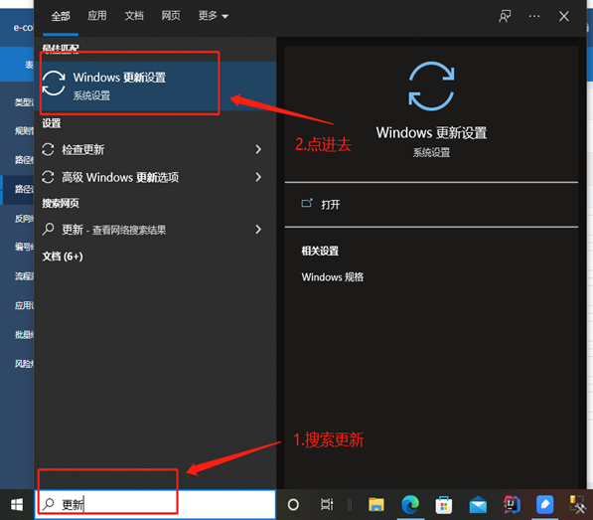Click the large Windows update sync icon

pyautogui.click(x=431, y=86)
